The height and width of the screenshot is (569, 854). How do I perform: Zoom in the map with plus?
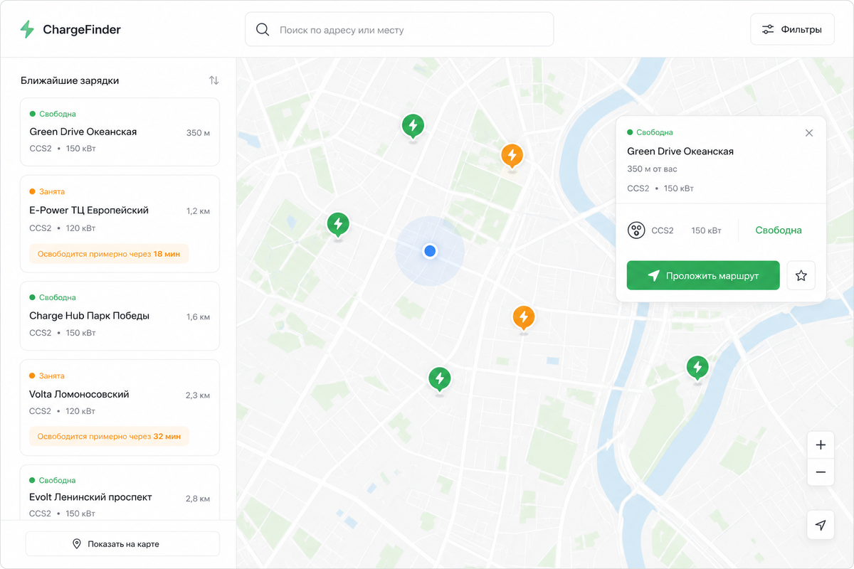(821, 445)
